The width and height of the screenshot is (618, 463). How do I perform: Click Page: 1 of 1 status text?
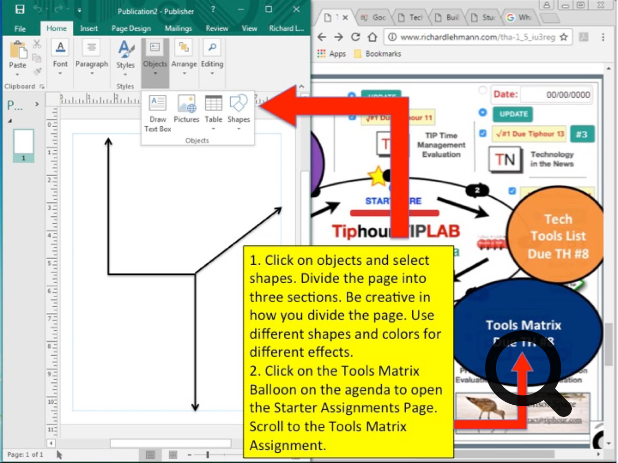(x=25, y=454)
